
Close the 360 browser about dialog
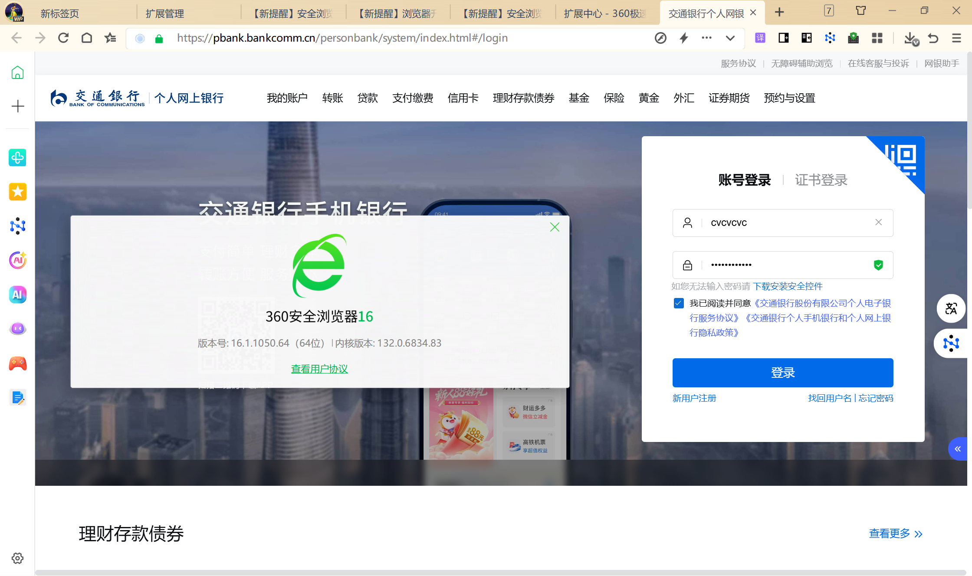coord(555,227)
